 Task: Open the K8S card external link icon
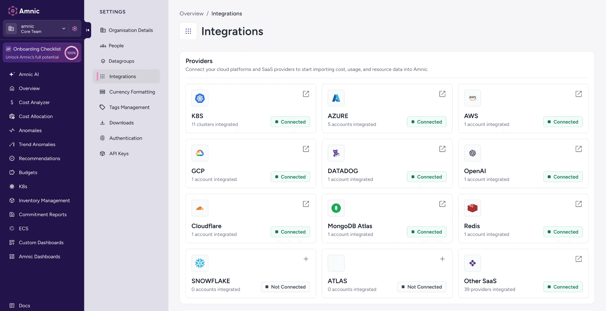(306, 94)
